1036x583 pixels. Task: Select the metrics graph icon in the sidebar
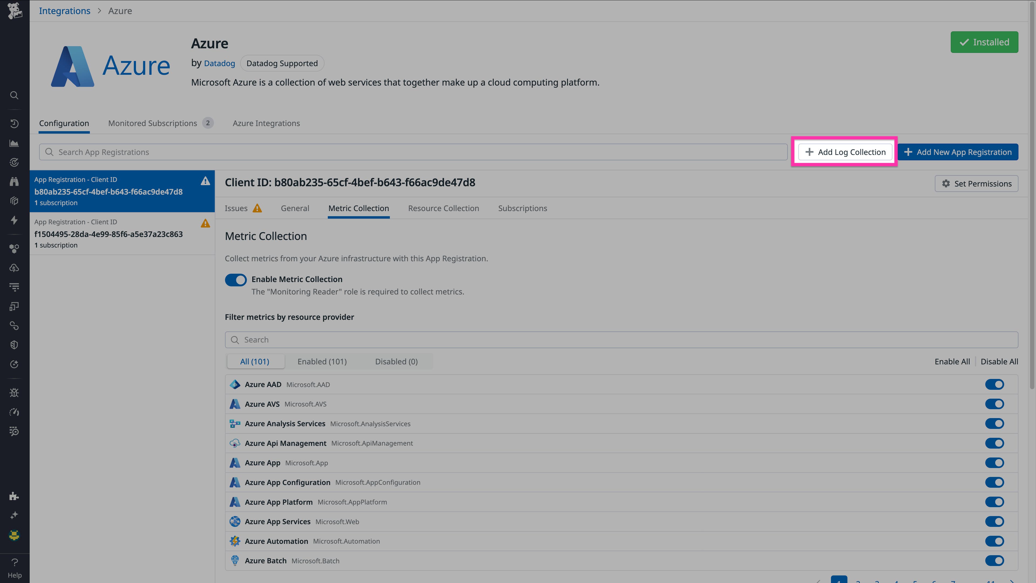(x=15, y=143)
